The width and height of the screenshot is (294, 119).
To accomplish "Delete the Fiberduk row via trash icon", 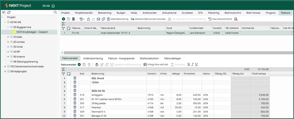I will [75, 107].
